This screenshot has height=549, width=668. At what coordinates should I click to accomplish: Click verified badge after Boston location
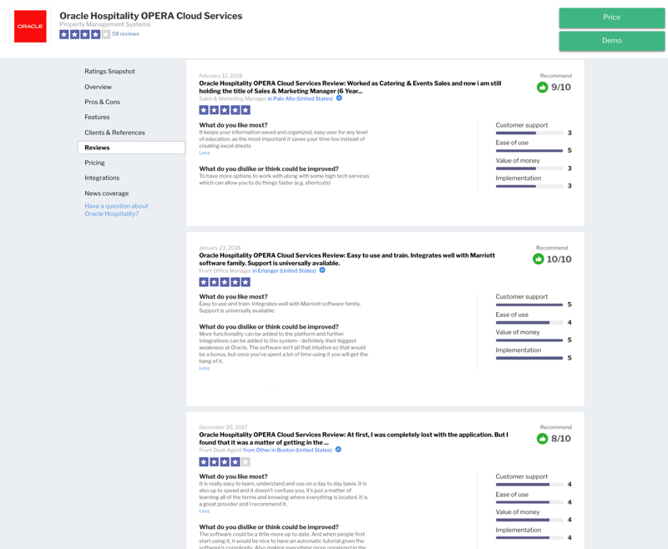[x=338, y=450]
